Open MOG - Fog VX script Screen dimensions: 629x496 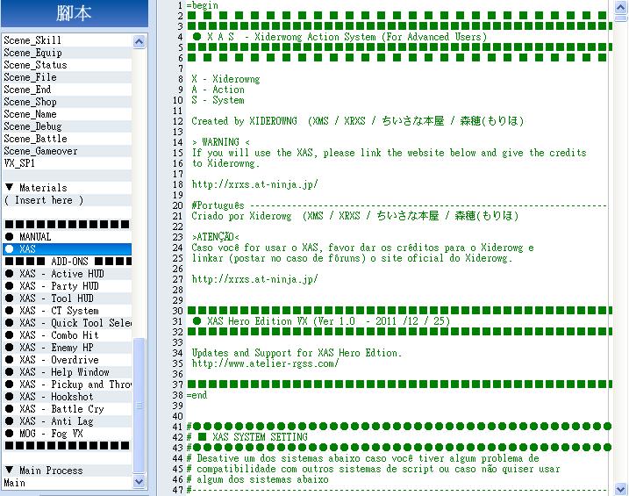click(x=67, y=434)
